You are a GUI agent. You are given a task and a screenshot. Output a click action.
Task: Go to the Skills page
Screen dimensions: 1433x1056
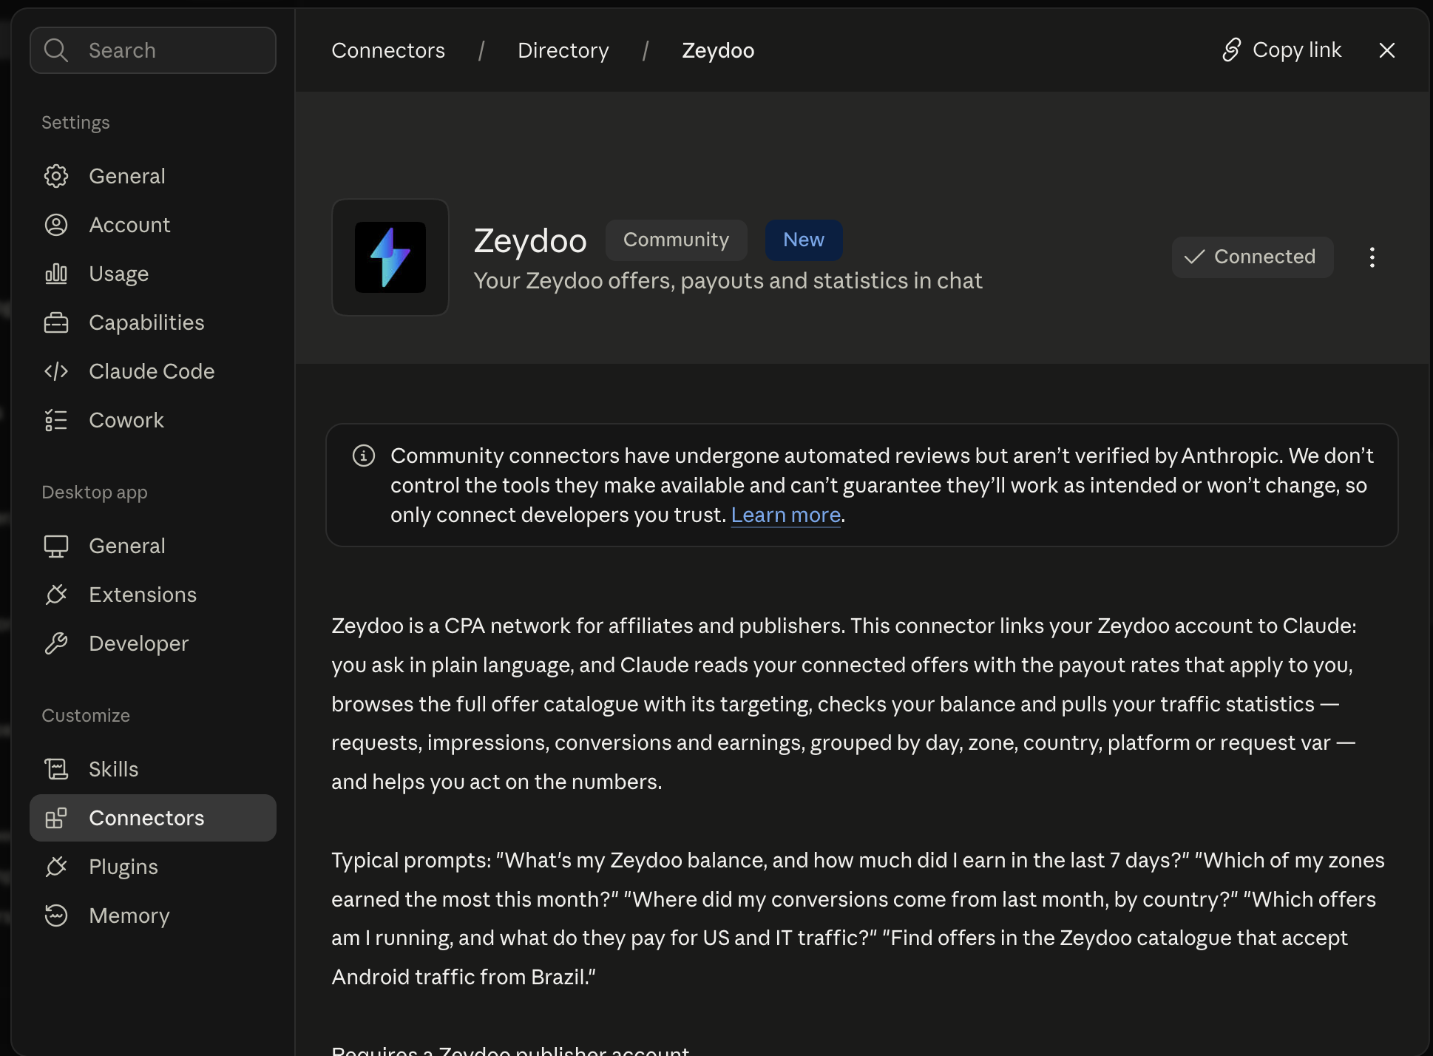coord(153,769)
